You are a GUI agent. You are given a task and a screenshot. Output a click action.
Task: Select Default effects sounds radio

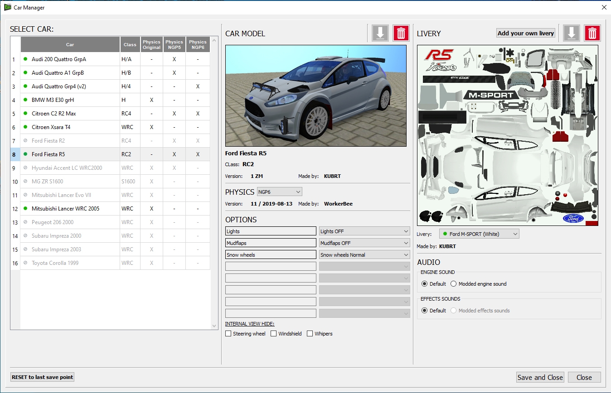click(x=425, y=311)
